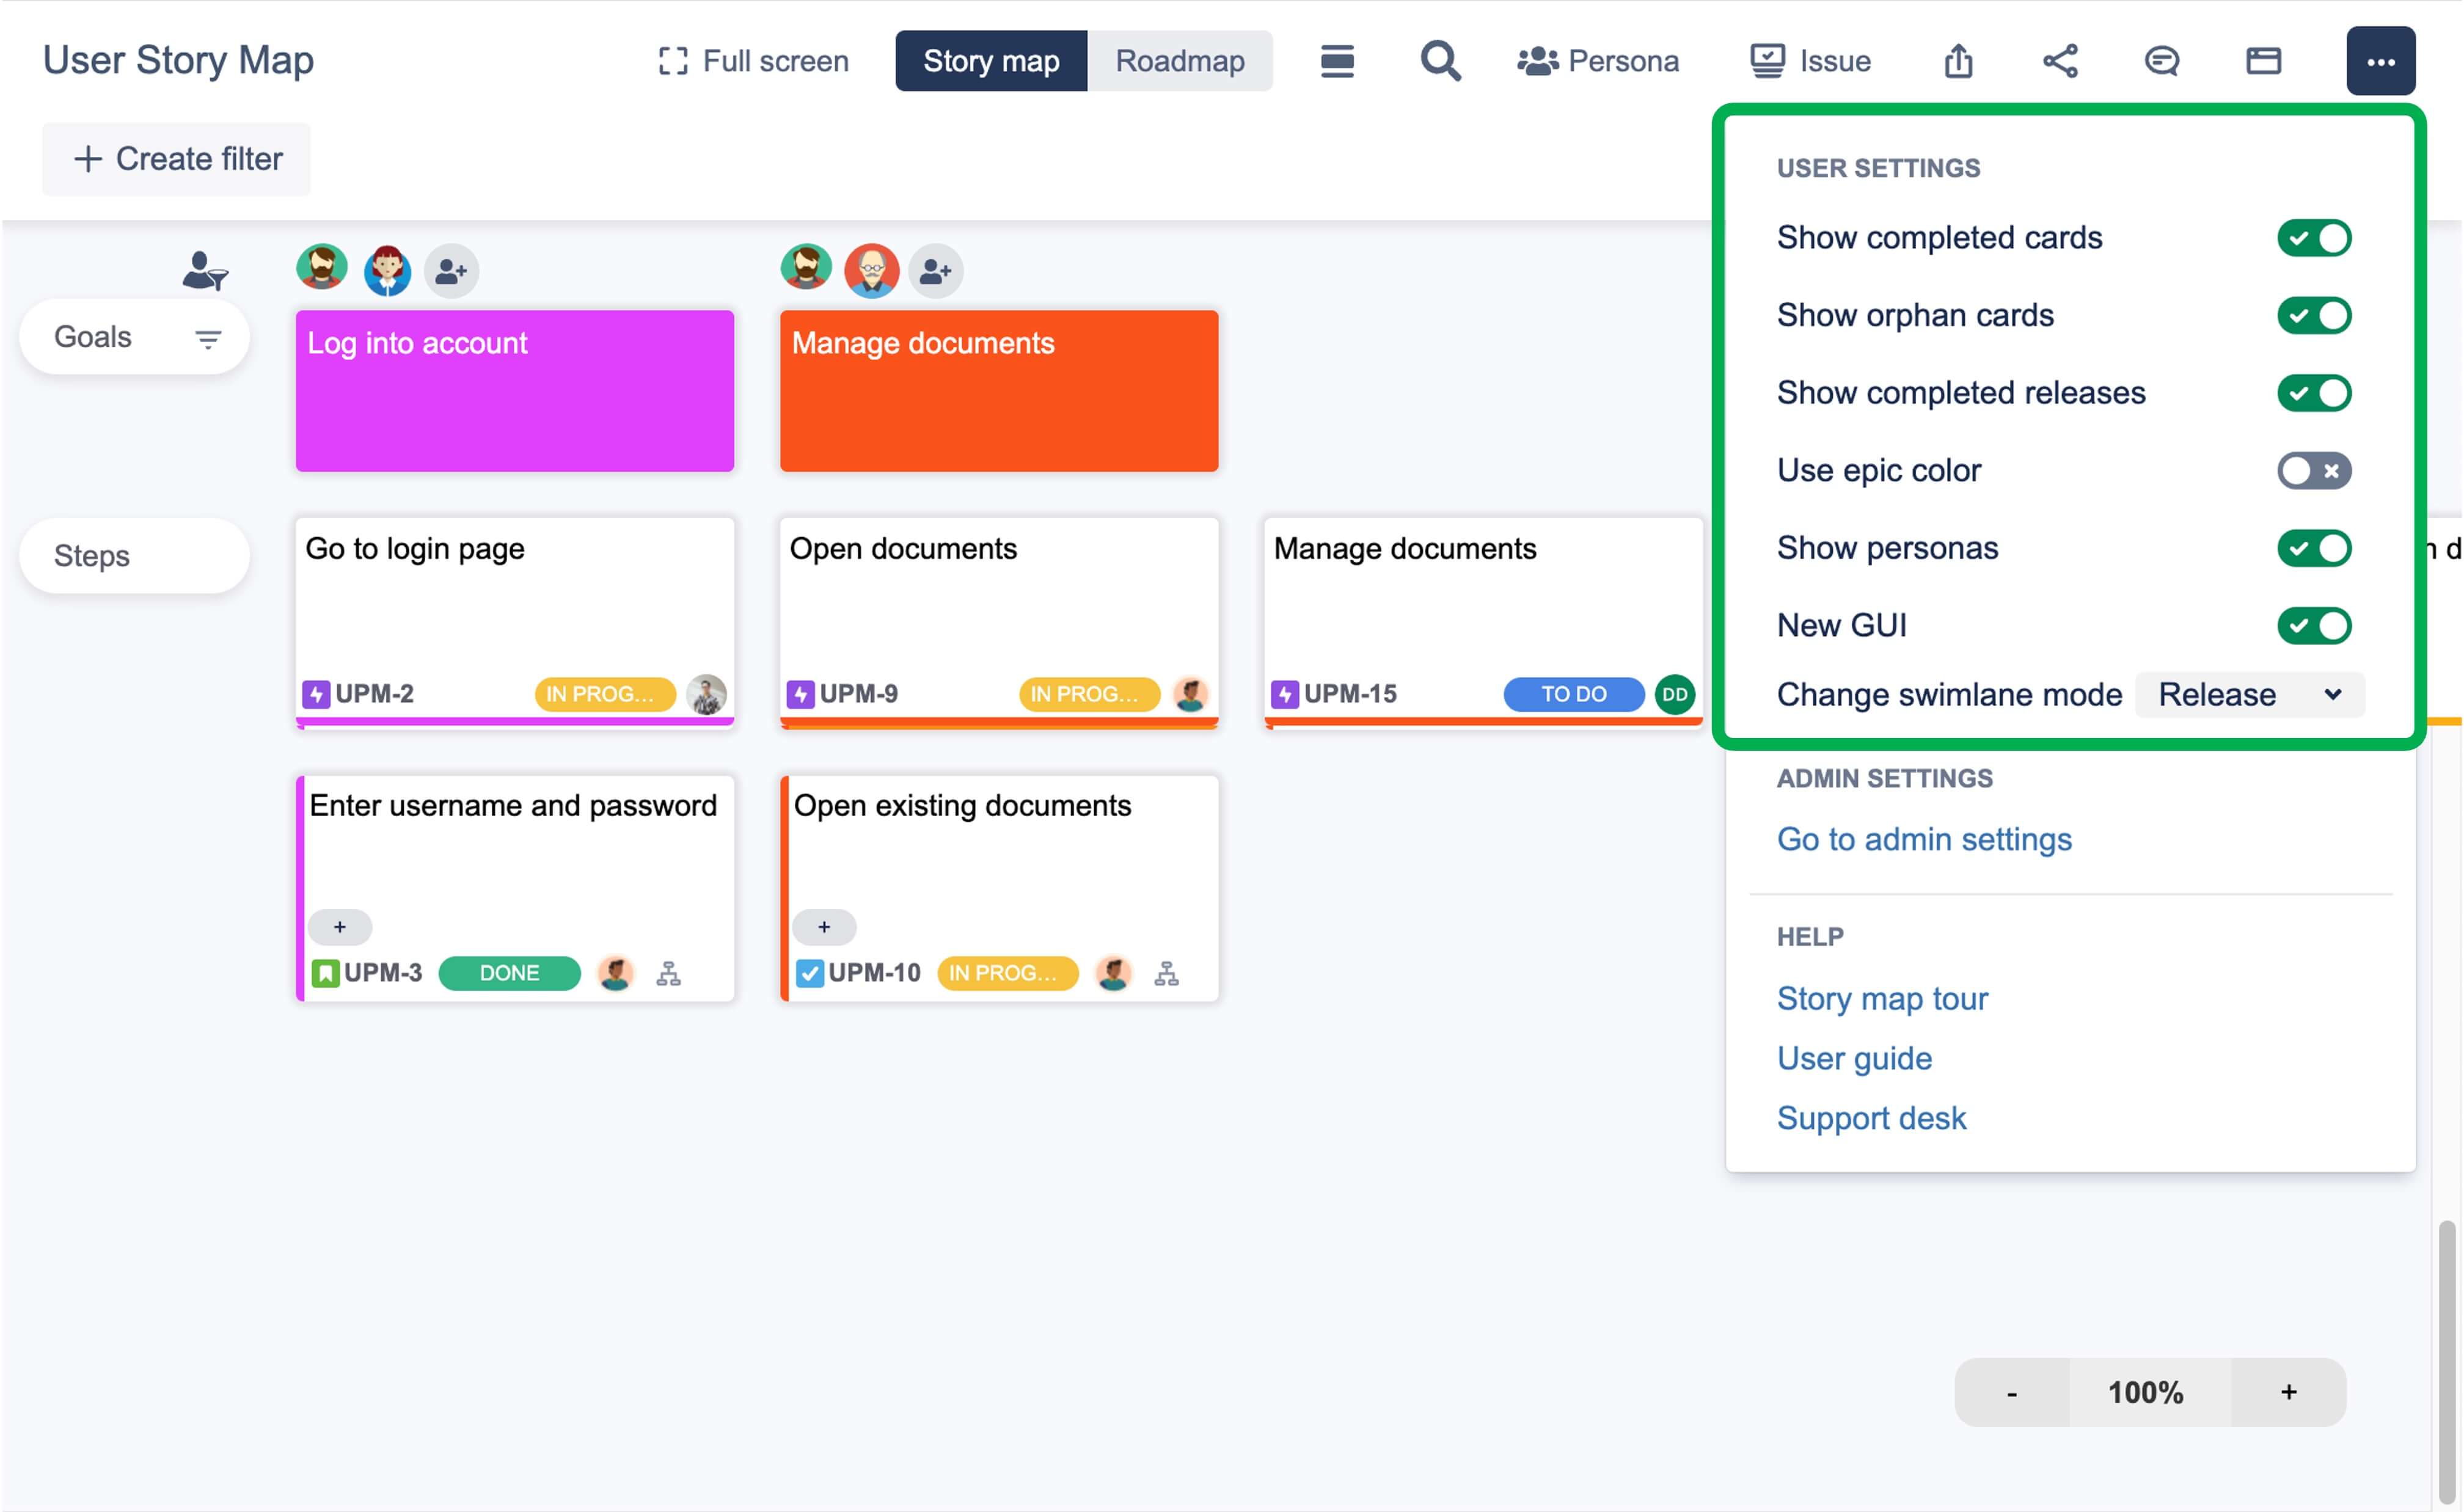Click the export upload icon
This screenshot has width=2464, height=1512.
(x=1958, y=61)
